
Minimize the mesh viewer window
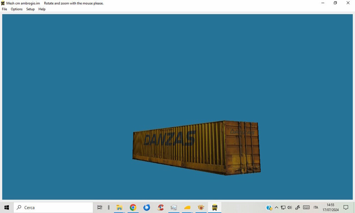point(323,3)
